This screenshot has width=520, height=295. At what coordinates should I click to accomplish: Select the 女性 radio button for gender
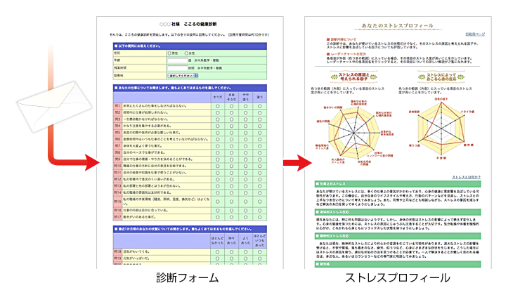(x=186, y=53)
